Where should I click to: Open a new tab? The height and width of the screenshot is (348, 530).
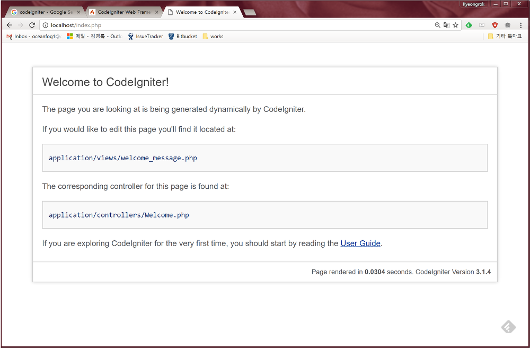(x=250, y=13)
